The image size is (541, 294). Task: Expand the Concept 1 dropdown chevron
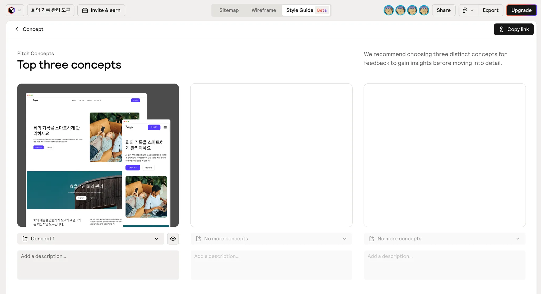[x=156, y=239]
